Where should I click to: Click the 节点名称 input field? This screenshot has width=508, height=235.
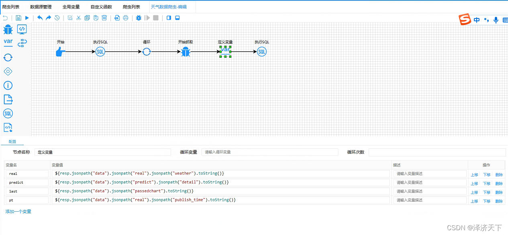pyautogui.click(x=103, y=152)
